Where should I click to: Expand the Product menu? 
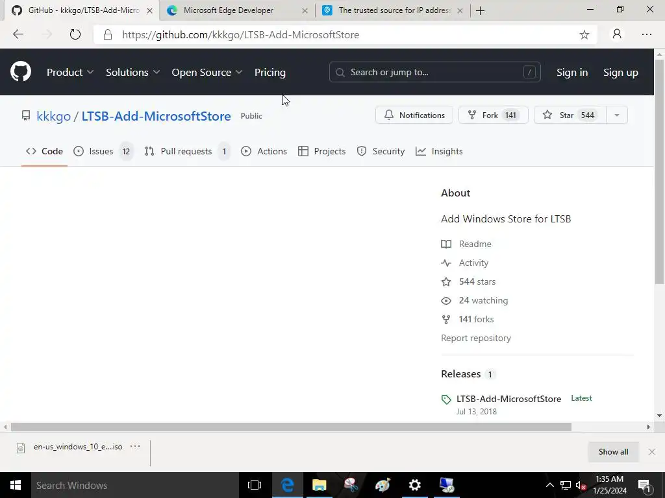[x=70, y=73]
